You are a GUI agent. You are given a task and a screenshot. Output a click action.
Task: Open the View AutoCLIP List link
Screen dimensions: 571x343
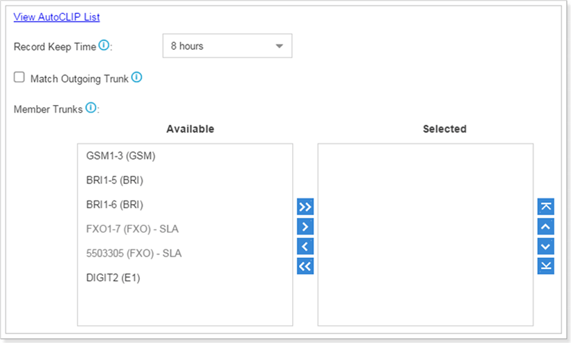coord(57,17)
